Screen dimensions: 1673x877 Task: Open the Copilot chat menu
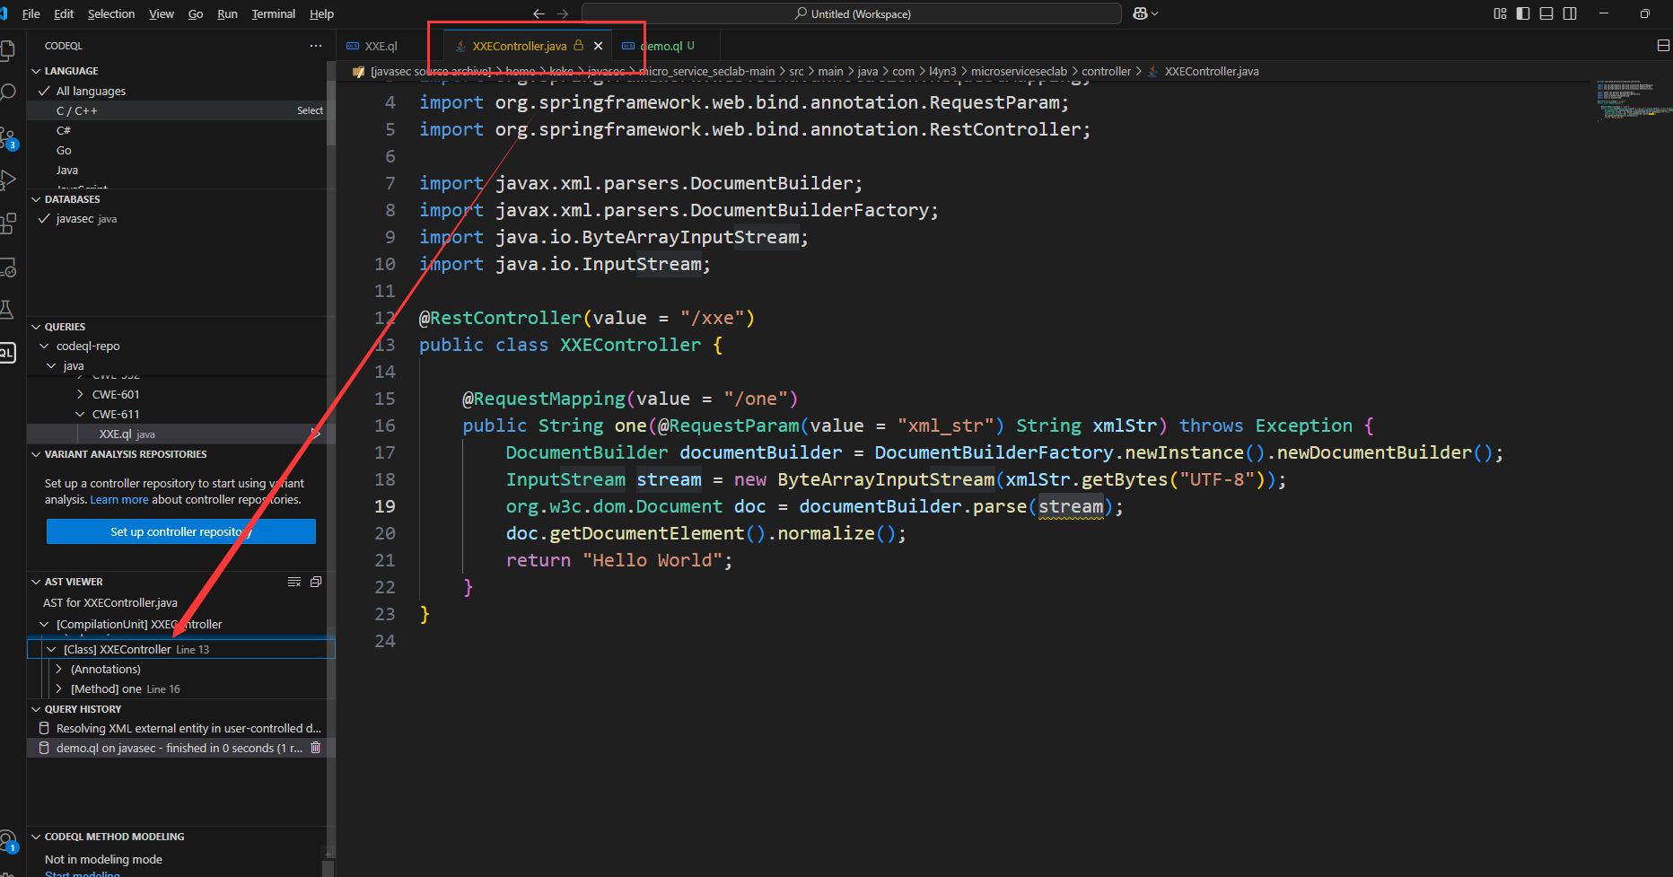(x=1146, y=13)
